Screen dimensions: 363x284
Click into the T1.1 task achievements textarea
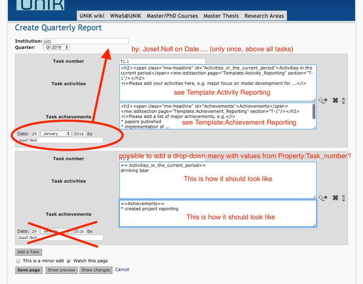pyautogui.click(x=218, y=116)
